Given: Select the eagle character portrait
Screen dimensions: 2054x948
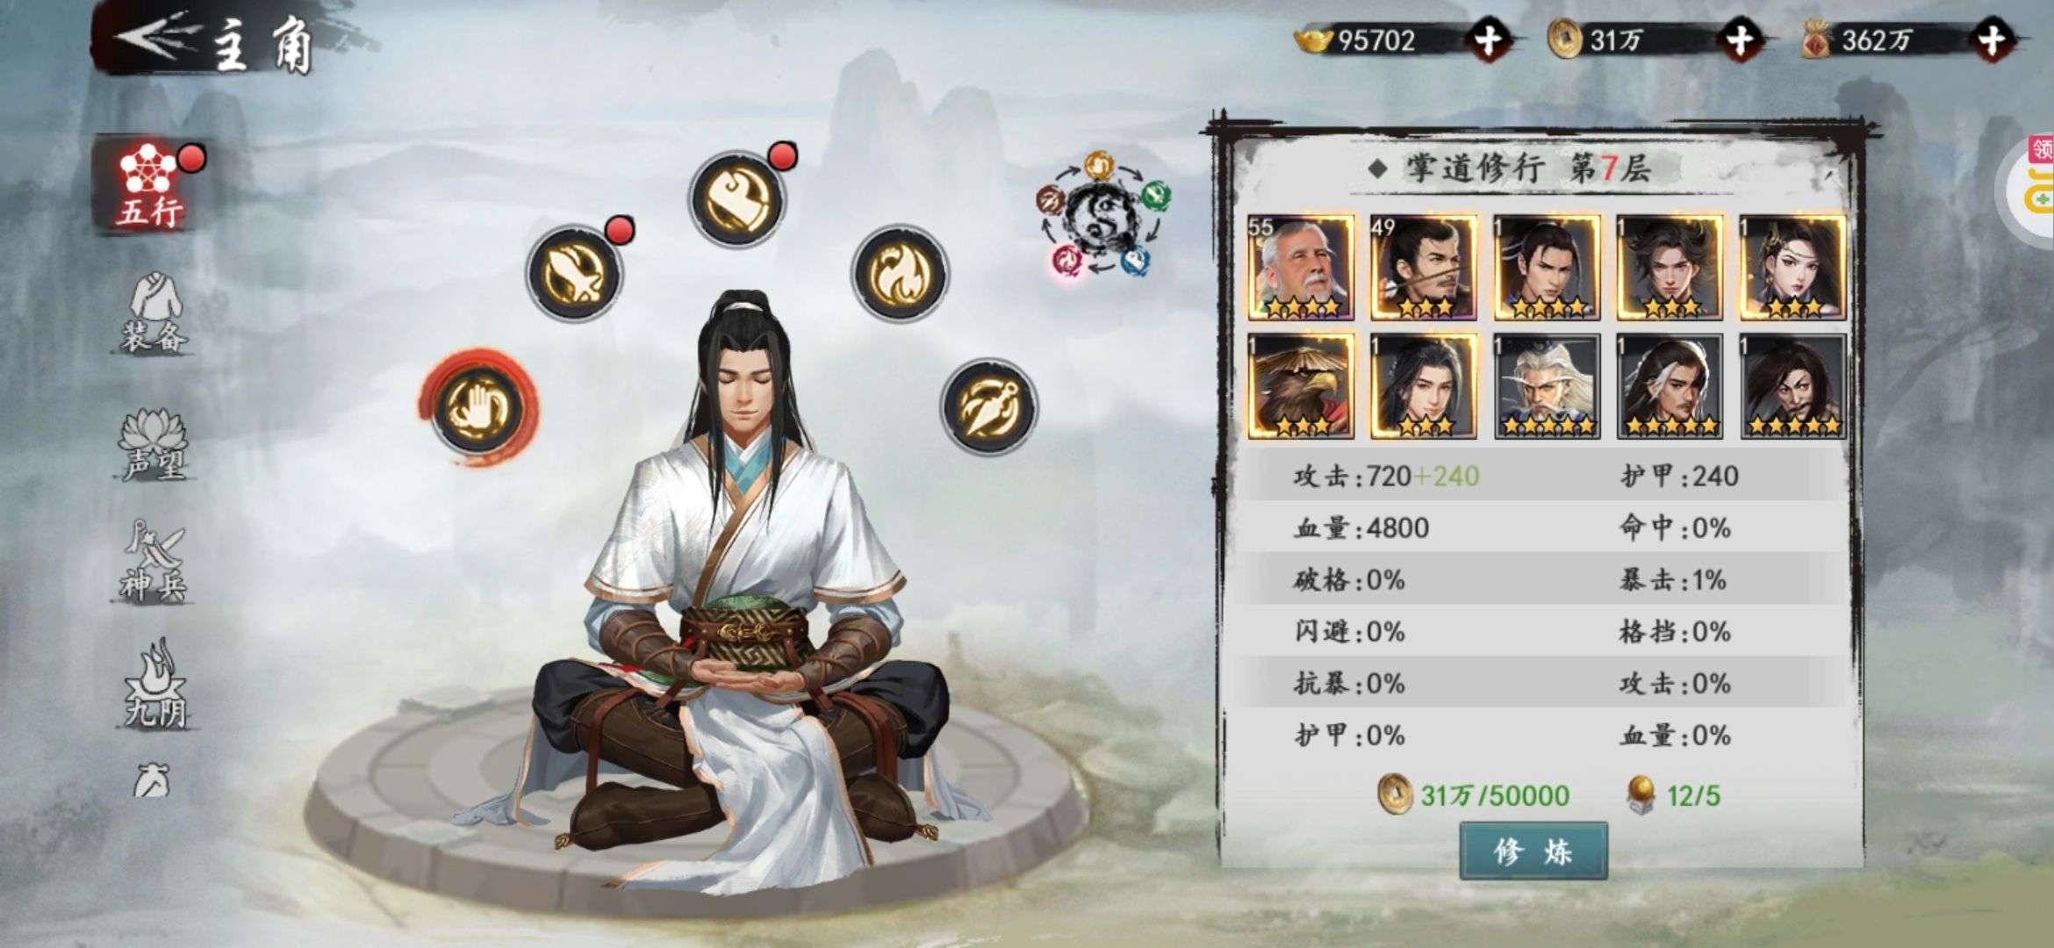Looking at the screenshot, I should [1301, 386].
